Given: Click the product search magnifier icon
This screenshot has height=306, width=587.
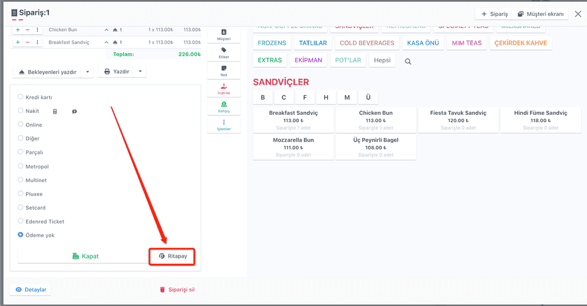Looking at the screenshot, I should (x=408, y=61).
